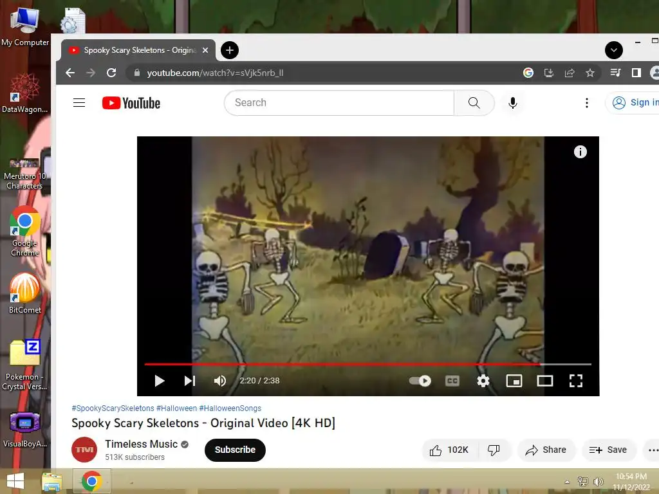The width and height of the screenshot is (659, 494).
Task: Open a new browser tab
Action: 230,50
